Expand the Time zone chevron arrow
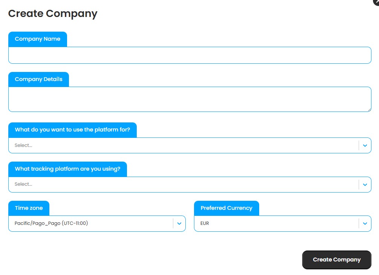Image resolution: width=379 pixels, height=275 pixels. (x=179, y=223)
